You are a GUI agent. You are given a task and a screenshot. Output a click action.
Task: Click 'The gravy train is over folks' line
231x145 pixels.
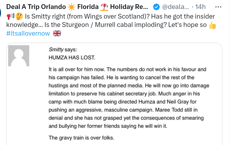81,138
